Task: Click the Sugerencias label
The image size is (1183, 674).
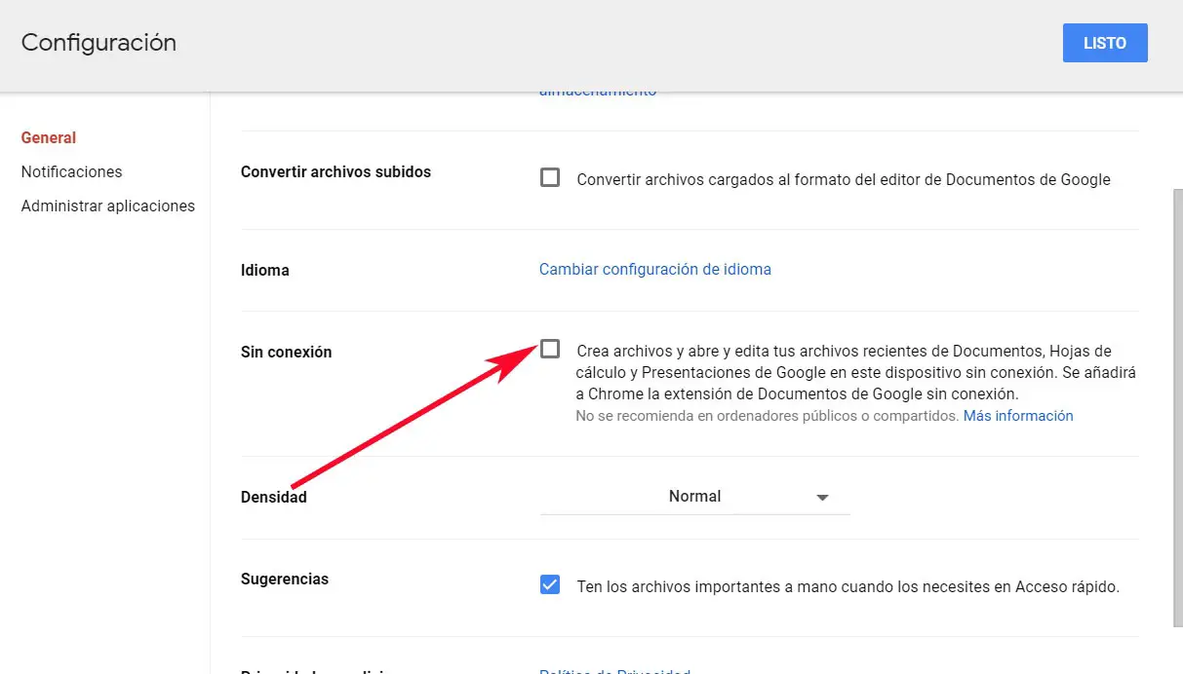Action: coord(285,579)
